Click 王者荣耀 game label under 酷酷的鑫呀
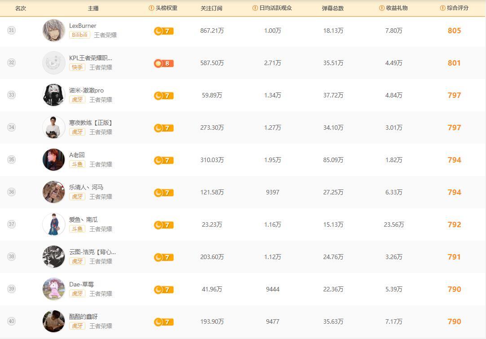The width and height of the screenshot is (486, 339). [x=101, y=326]
